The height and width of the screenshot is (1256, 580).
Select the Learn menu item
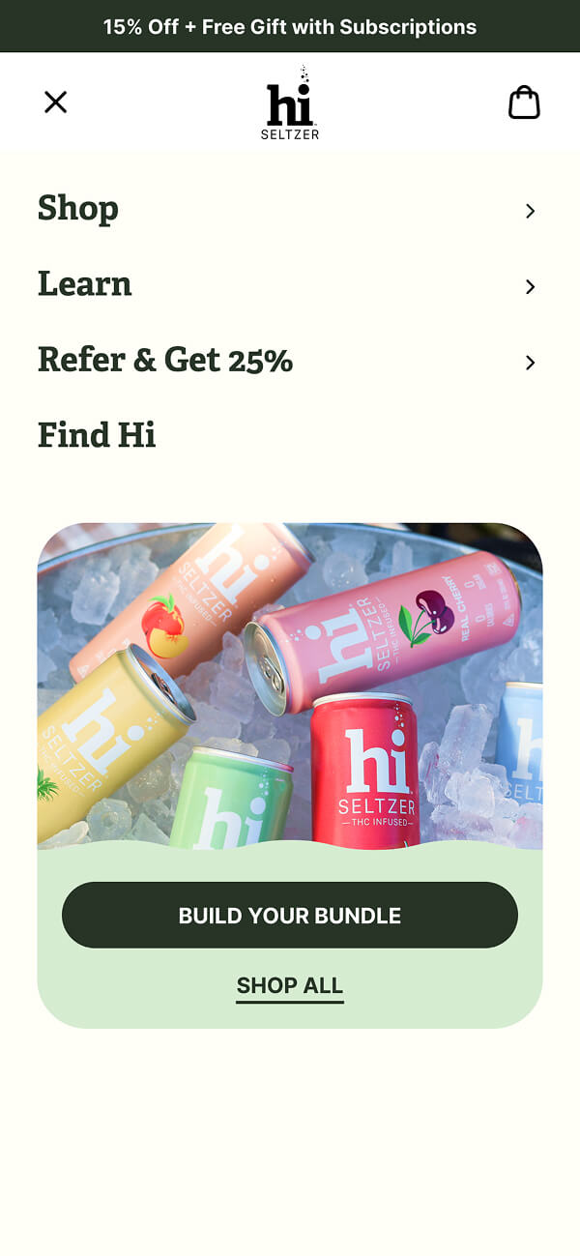click(x=290, y=284)
